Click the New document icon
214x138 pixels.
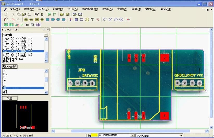(x=6, y=14)
